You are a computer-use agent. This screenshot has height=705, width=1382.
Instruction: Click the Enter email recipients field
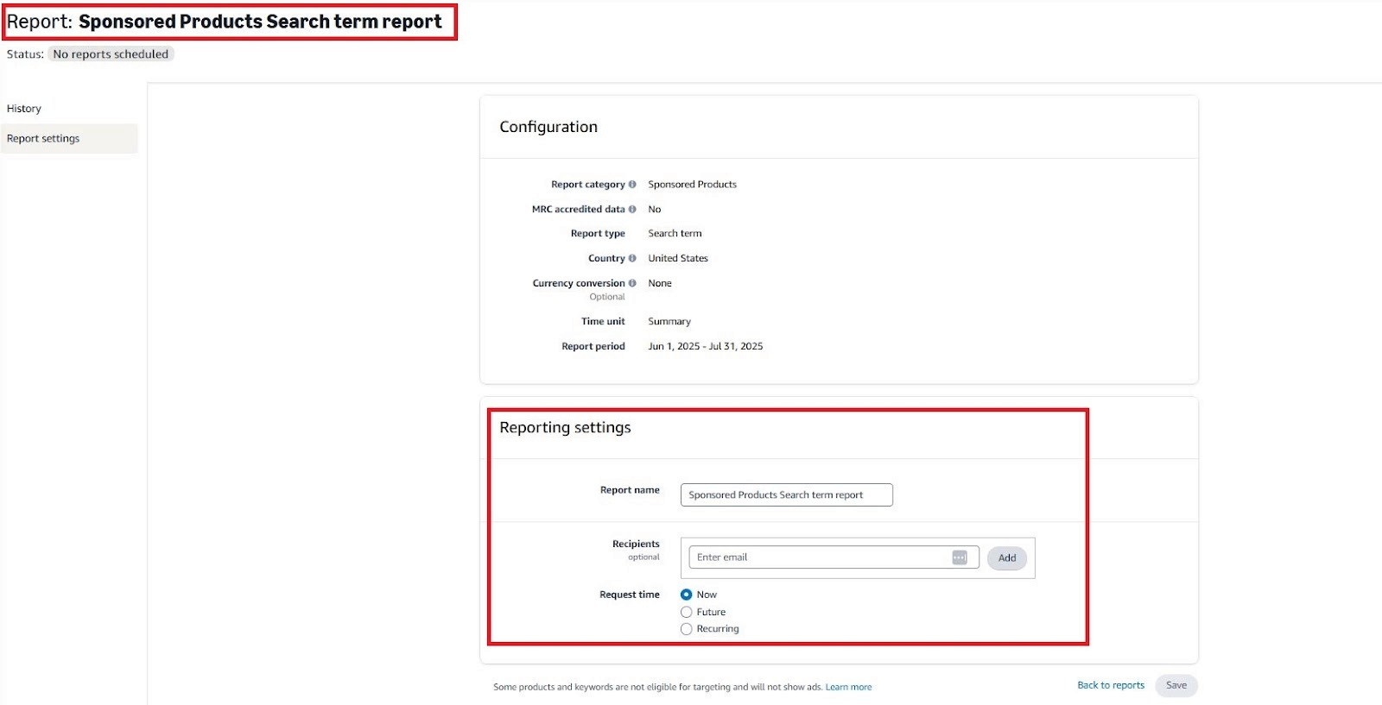(834, 557)
